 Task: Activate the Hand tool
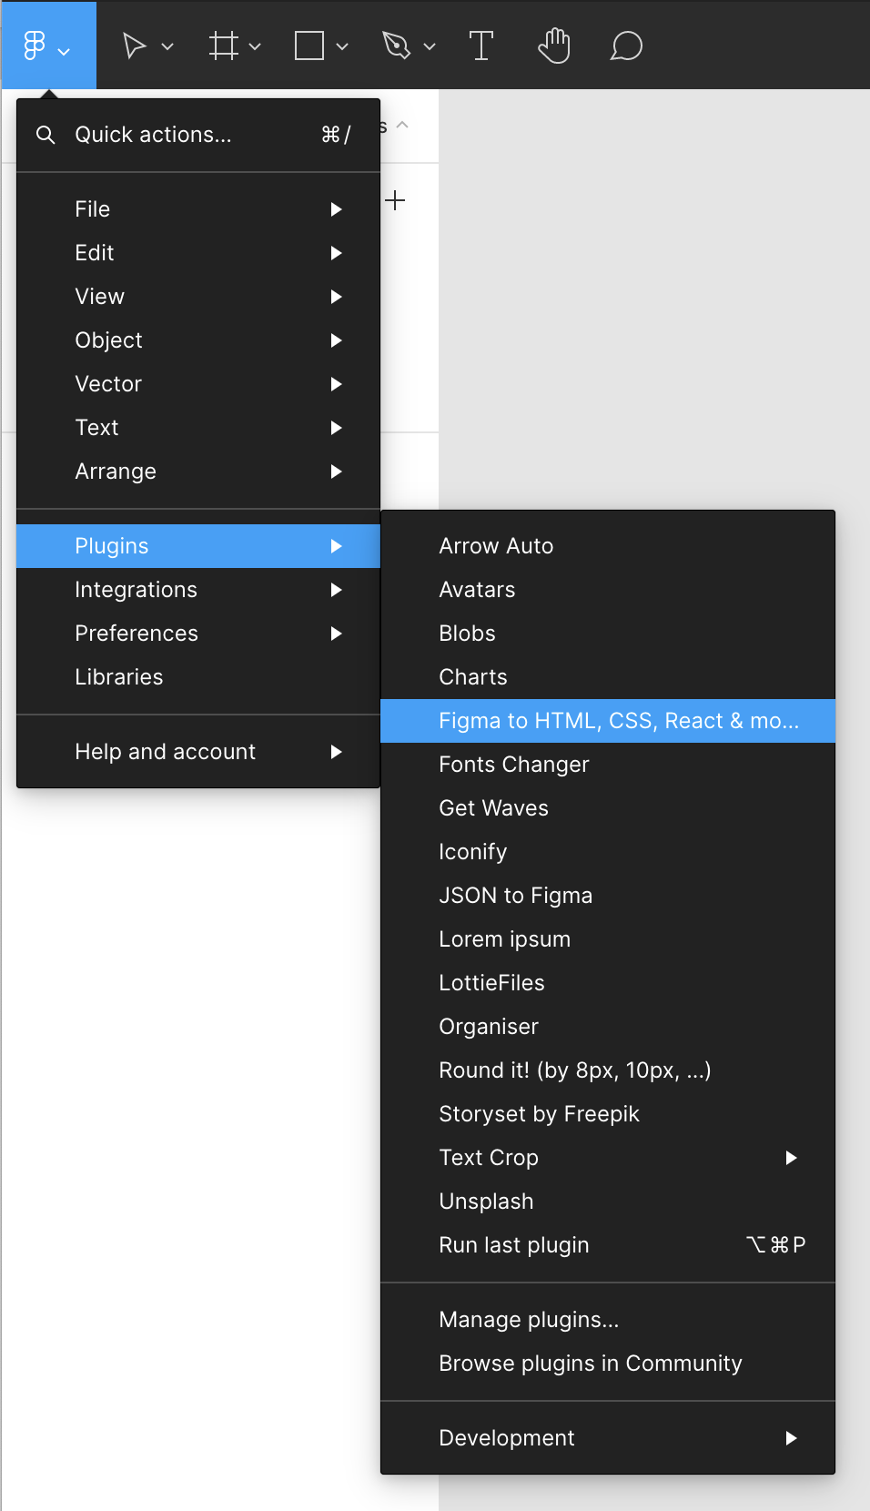tap(553, 46)
